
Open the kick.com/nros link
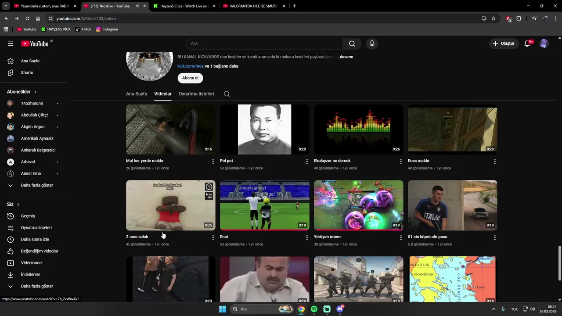(191, 66)
